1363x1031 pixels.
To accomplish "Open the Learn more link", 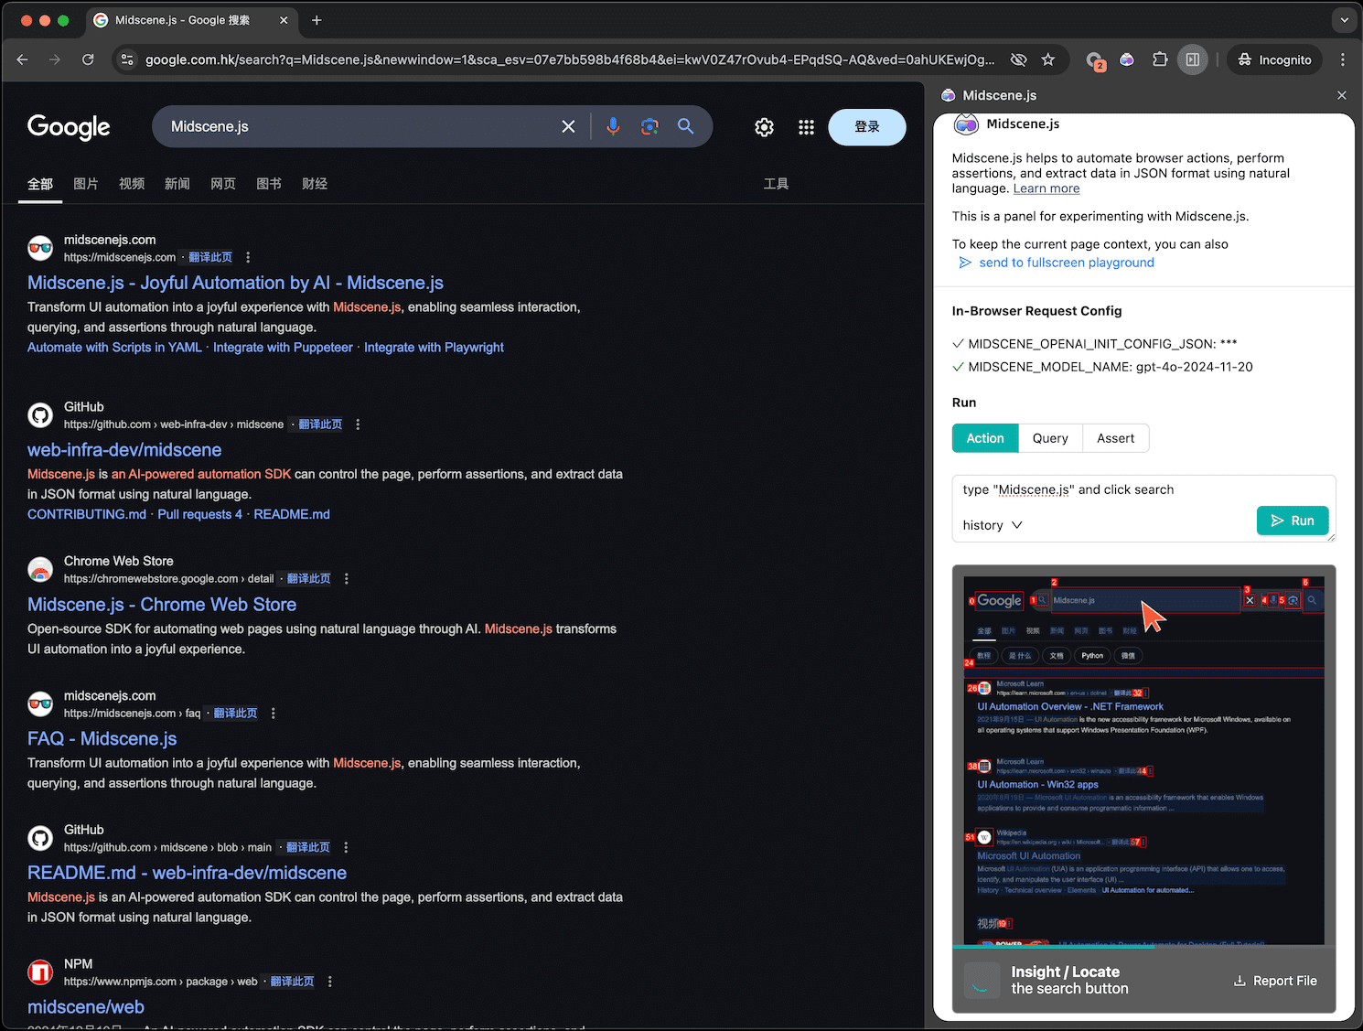I will pyautogui.click(x=1046, y=188).
